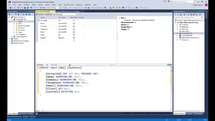Click the Save All icon in the toolbar
215x121 pixels.
(x=28, y=8)
